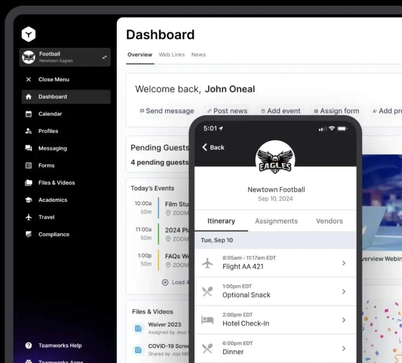Click the Waiver 2023 document icon

(138, 329)
